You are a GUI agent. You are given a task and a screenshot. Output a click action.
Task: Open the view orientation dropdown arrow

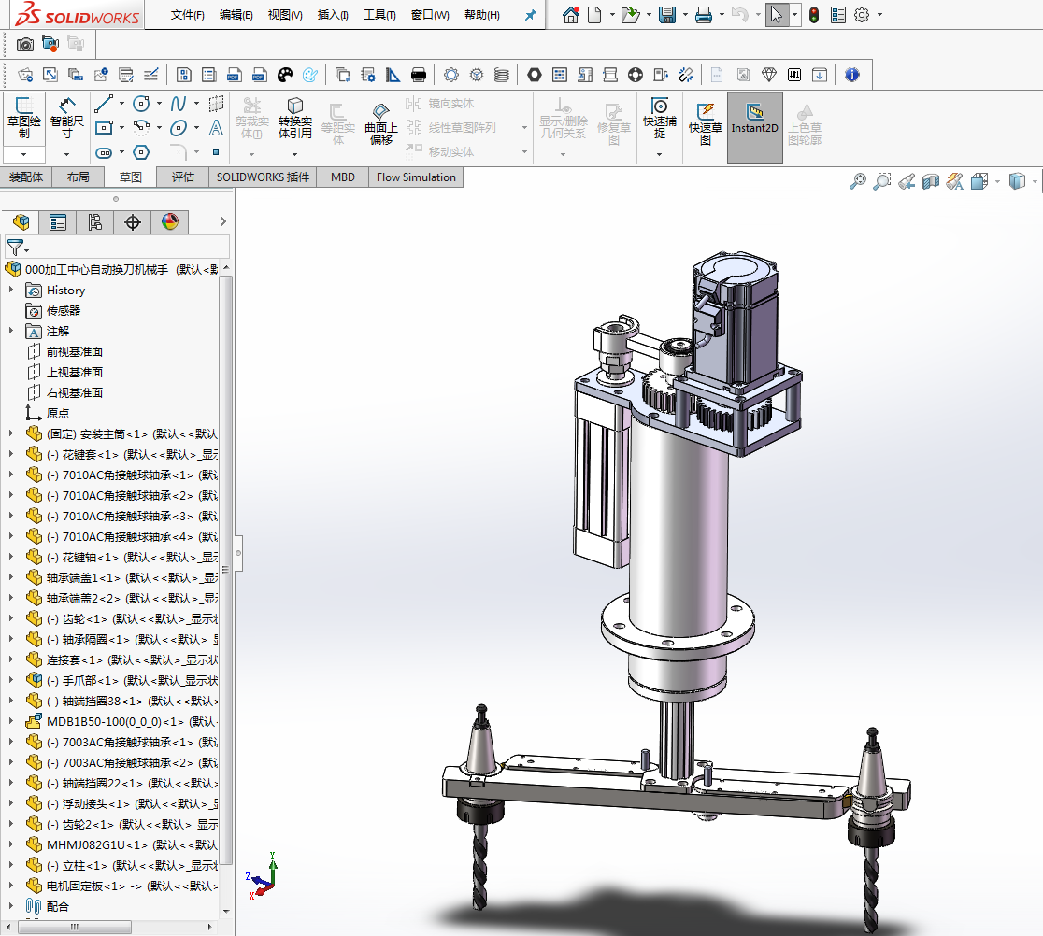click(x=997, y=181)
